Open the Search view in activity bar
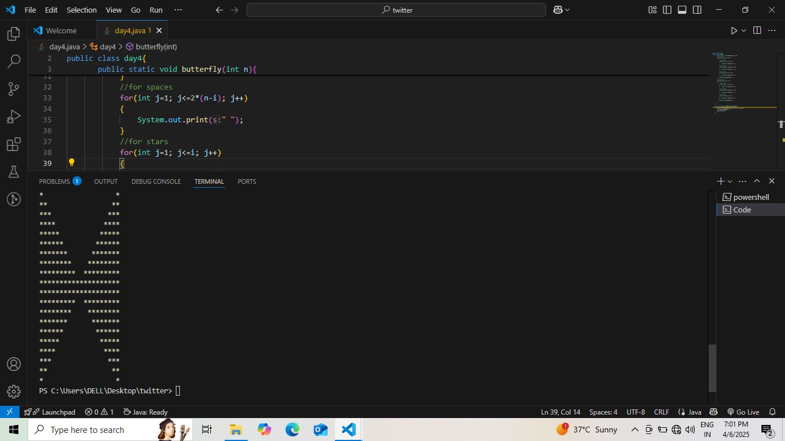This screenshot has width=785, height=441. click(14, 61)
